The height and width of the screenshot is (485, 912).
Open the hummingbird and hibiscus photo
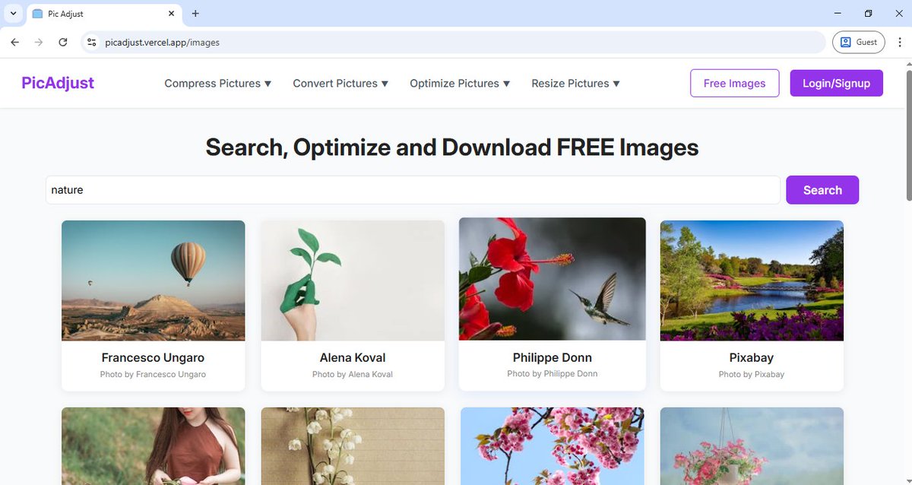[553, 278]
